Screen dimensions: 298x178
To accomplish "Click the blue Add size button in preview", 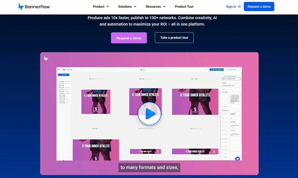I will point(63,75).
